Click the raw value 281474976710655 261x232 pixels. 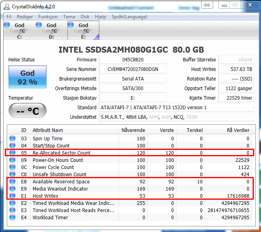click(x=228, y=210)
